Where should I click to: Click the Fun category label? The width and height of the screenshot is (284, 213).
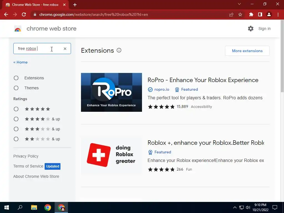click(x=189, y=169)
